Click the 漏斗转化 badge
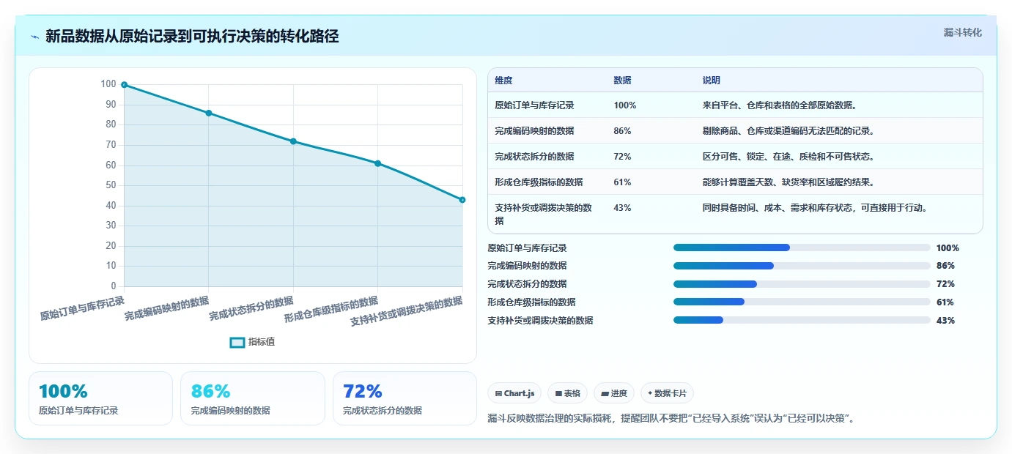 pos(962,32)
